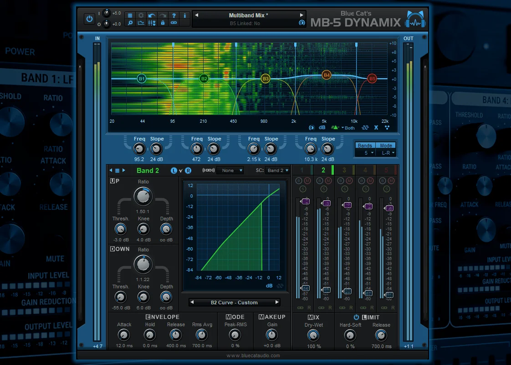
Task: Click the plugin power bypass button
Action: pos(89,19)
